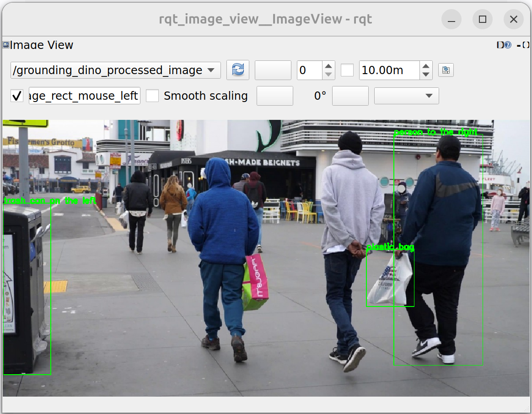Save the current image to a file
This screenshot has height=414, width=532.
pos(446,70)
